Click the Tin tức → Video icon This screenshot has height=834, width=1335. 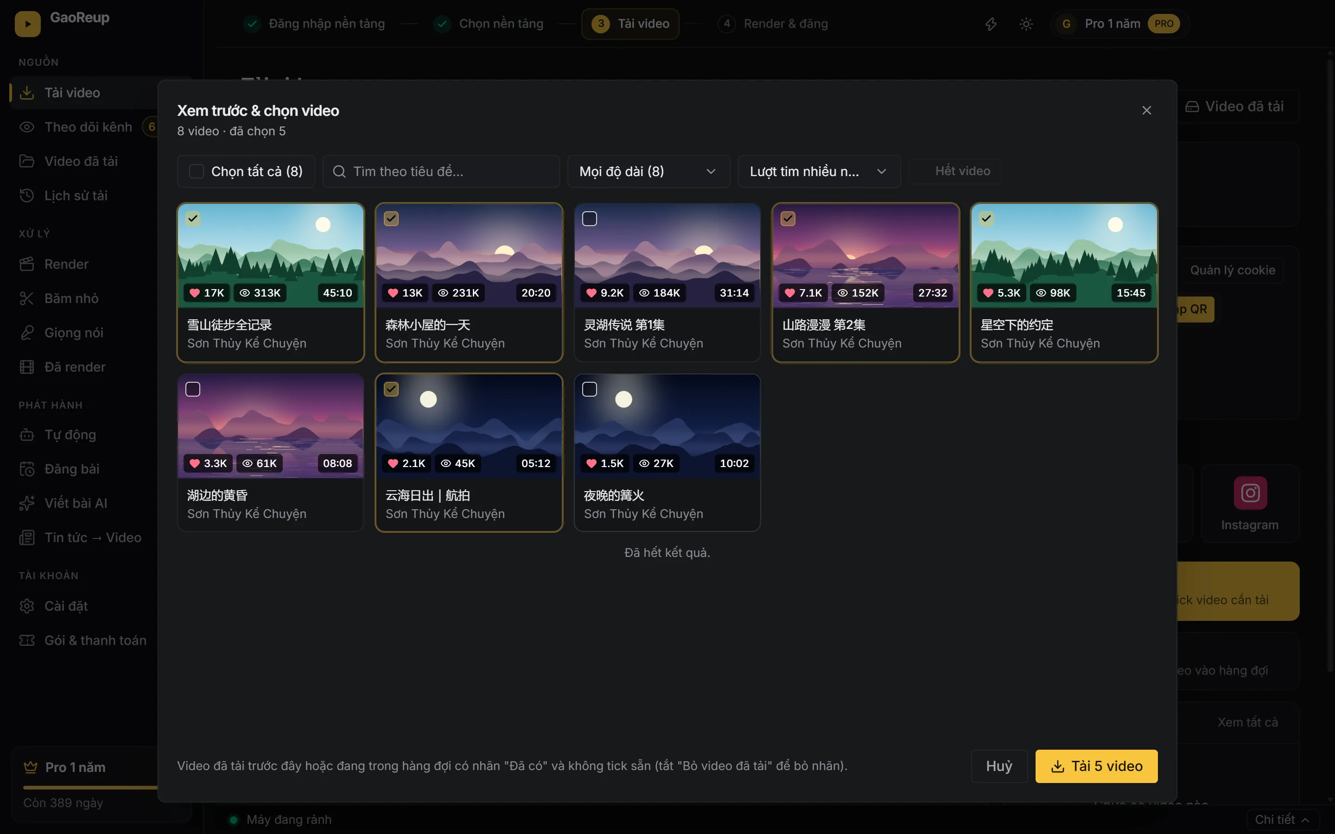pos(26,537)
